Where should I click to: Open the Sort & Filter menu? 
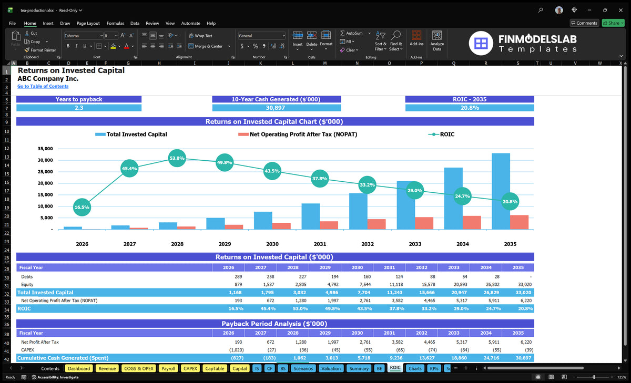coord(381,40)
